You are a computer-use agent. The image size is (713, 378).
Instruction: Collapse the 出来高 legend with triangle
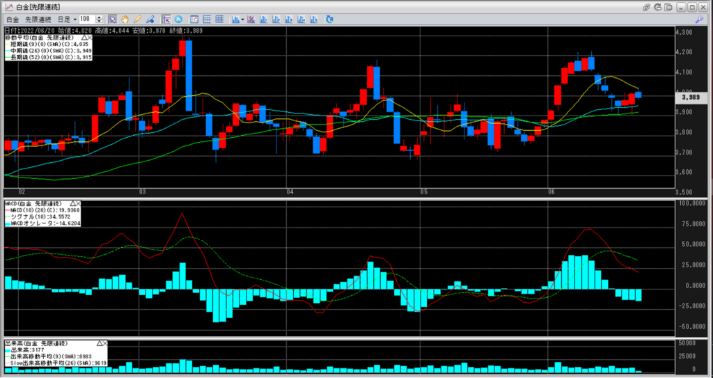pos(98,343)
